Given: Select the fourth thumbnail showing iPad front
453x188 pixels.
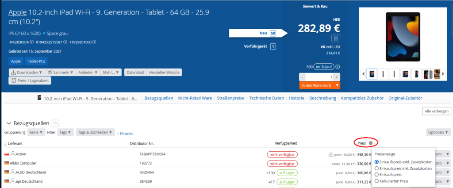Looking at the screenshot, I should (405, 74).
